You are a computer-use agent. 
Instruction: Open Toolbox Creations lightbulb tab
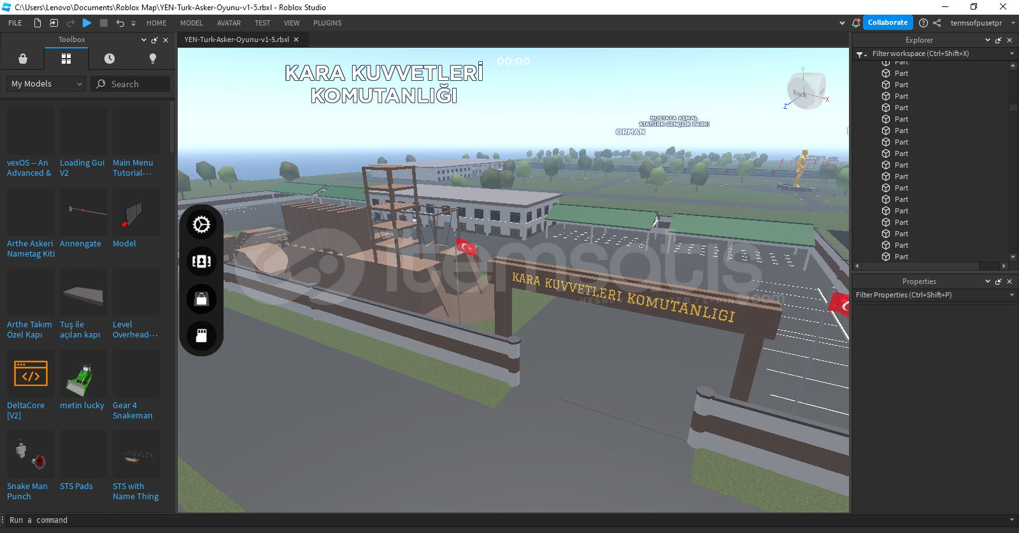tap(153, 59)
